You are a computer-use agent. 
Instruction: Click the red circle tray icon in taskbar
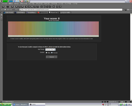103,105
